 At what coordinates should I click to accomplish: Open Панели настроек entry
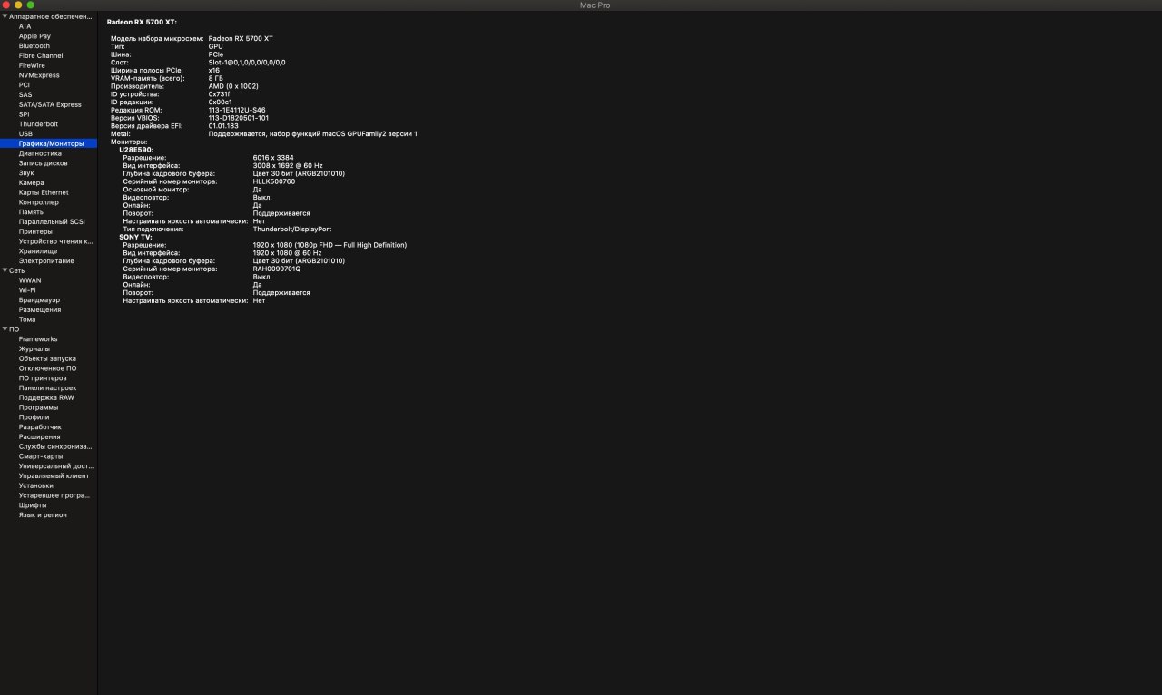pyautogui.click(x=47, y=388)
